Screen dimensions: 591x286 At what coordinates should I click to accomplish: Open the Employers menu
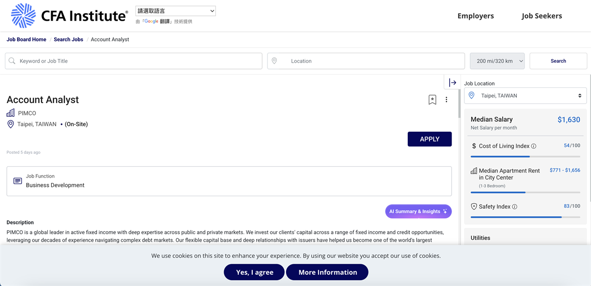[475, 16]
